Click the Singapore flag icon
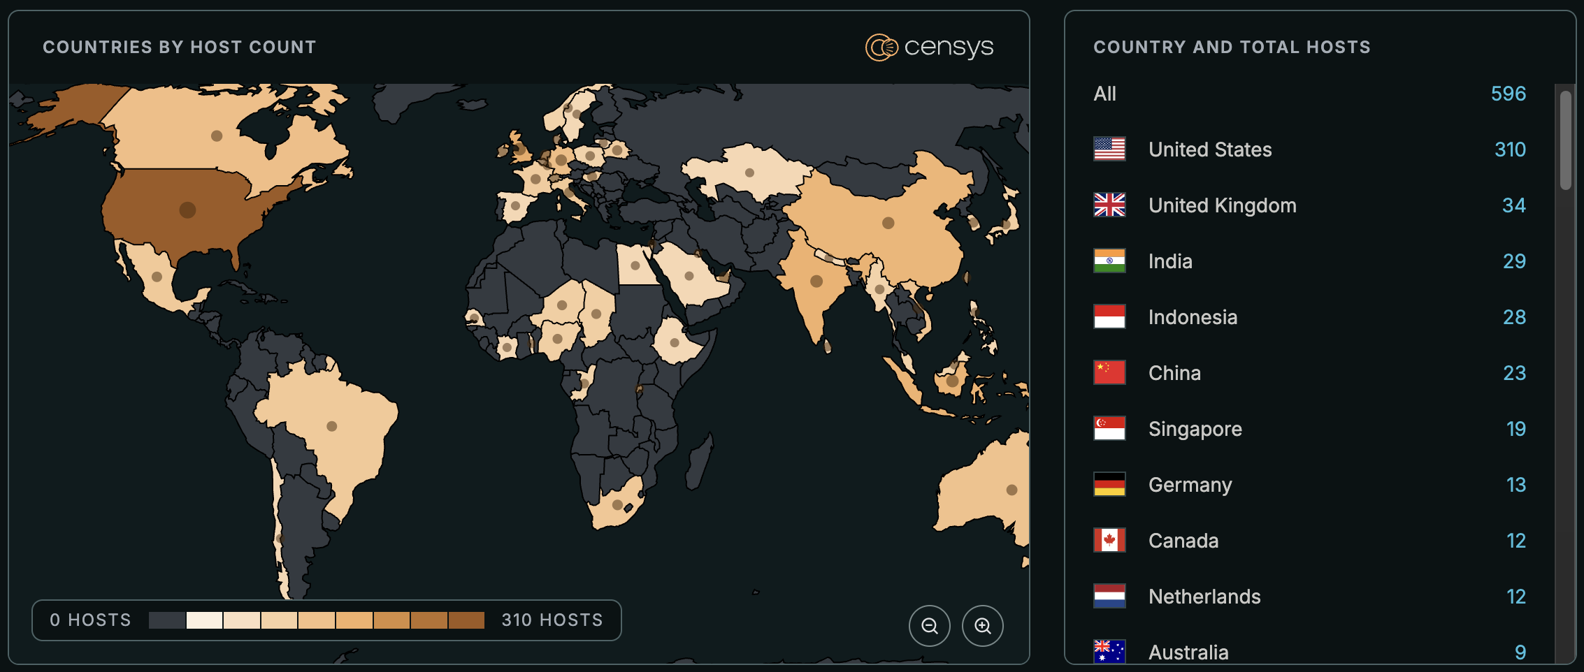 (1109, 429)
